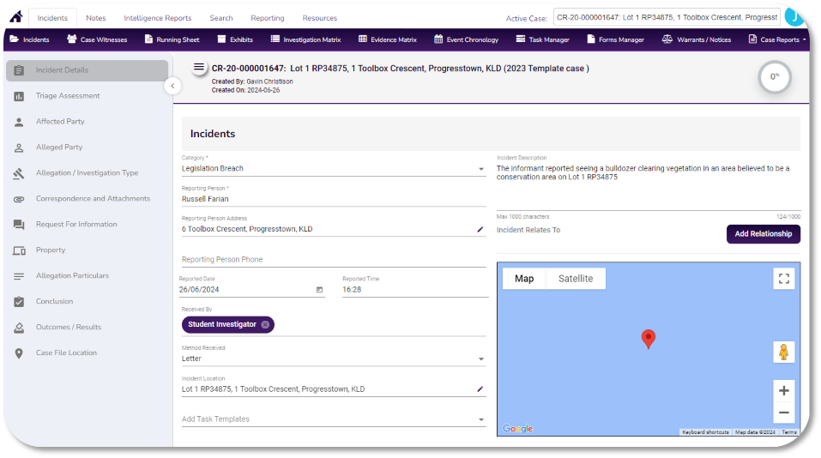Open the Investigation Matrix toolbar item
Screen dimensions: 821x458
[x=305, y=39]
